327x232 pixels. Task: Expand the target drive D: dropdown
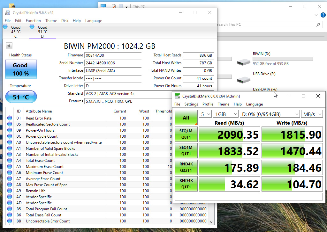click(270, 114)
